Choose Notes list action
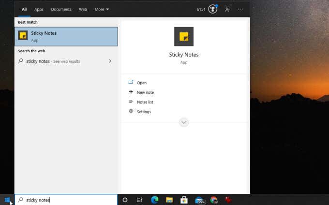The image size is (329, 205). pos(141,102)
